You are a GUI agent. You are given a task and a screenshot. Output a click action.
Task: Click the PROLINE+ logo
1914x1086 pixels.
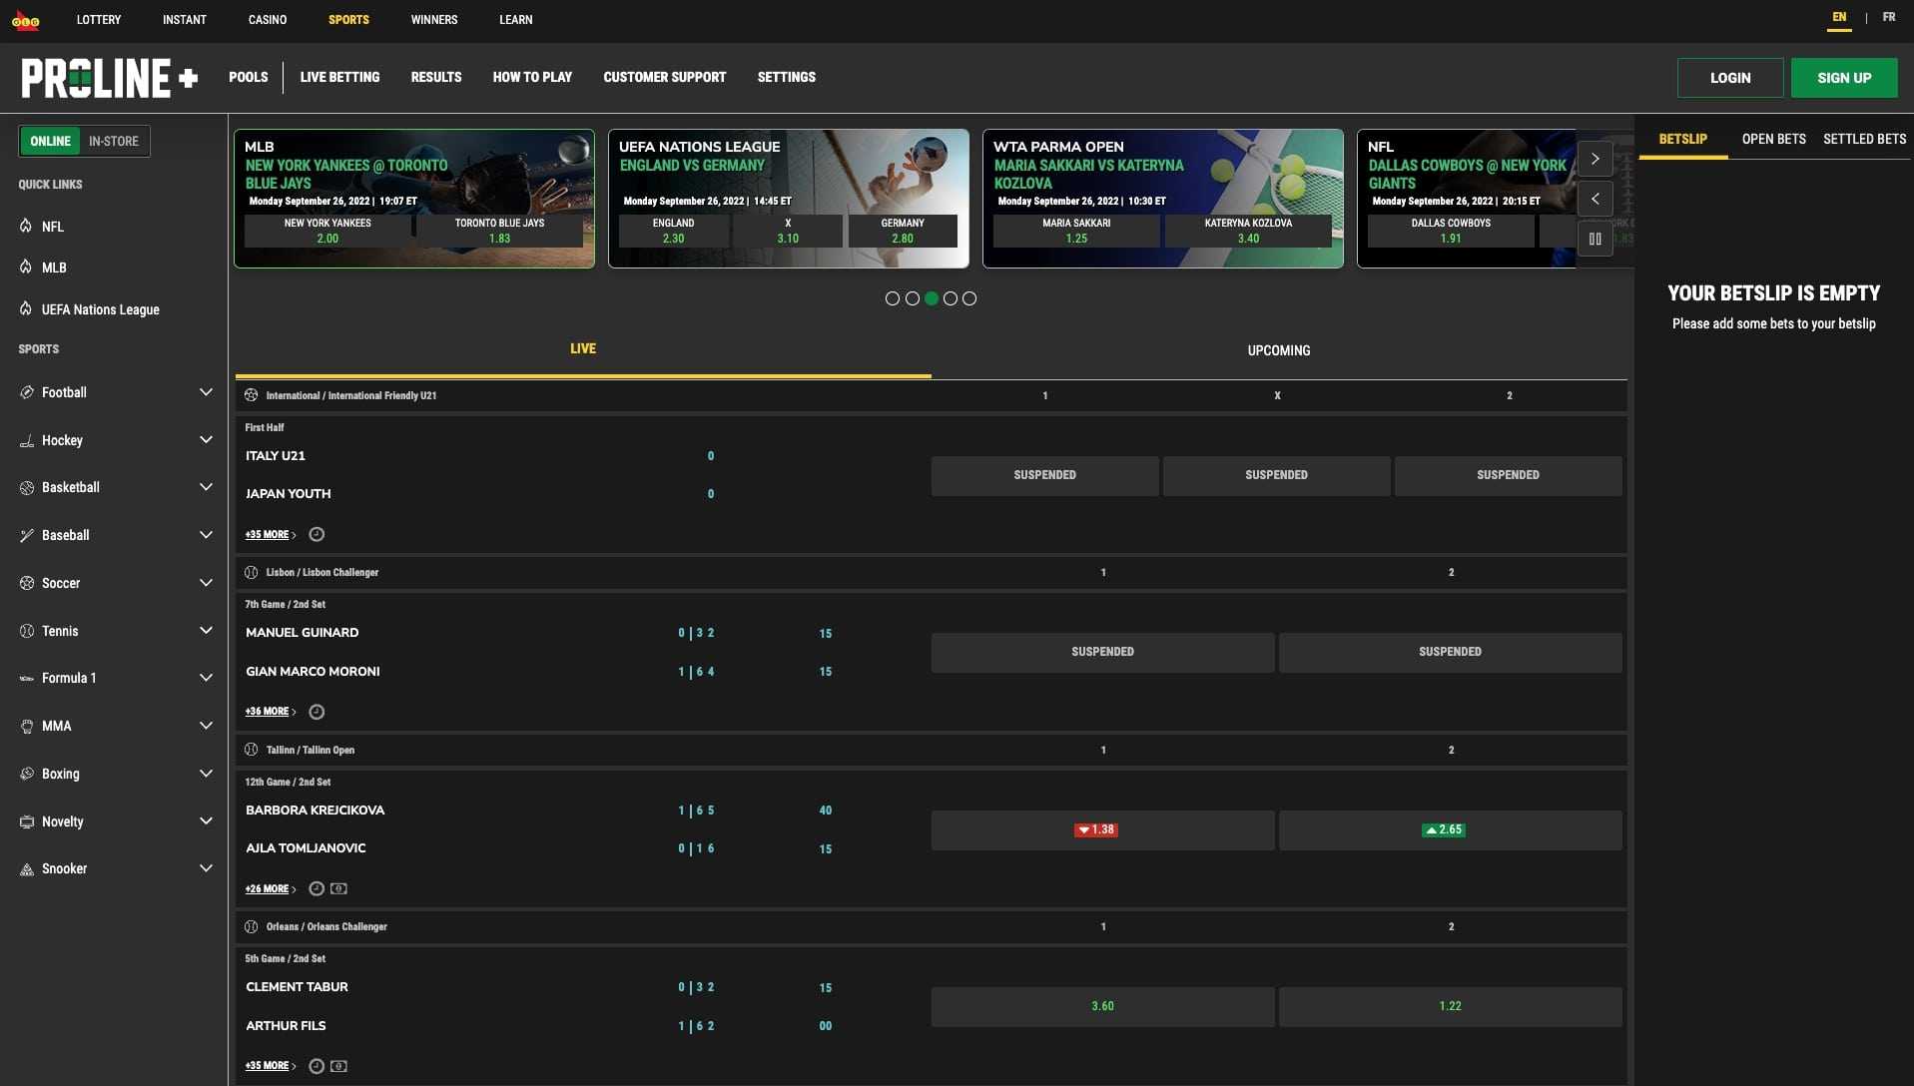[110, 78]
